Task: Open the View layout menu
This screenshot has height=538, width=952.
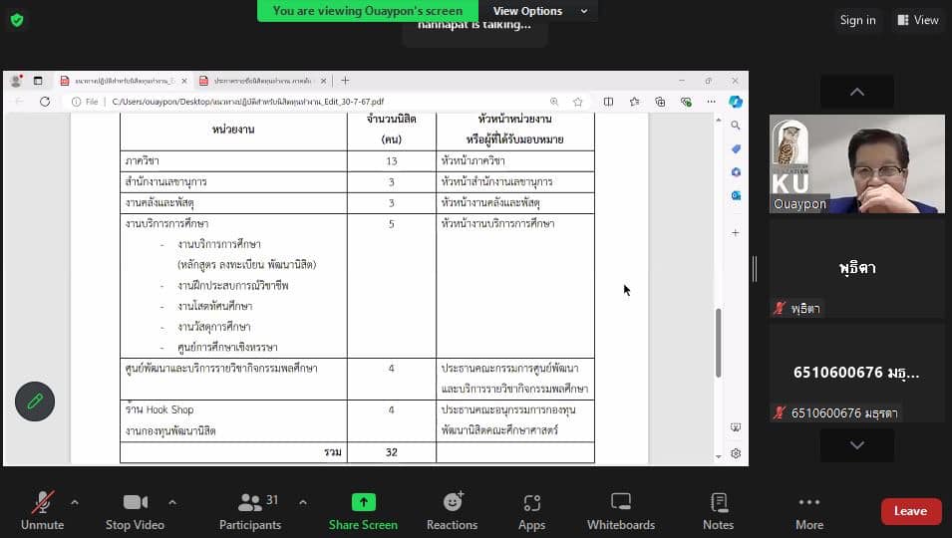Action: point(918,20)
